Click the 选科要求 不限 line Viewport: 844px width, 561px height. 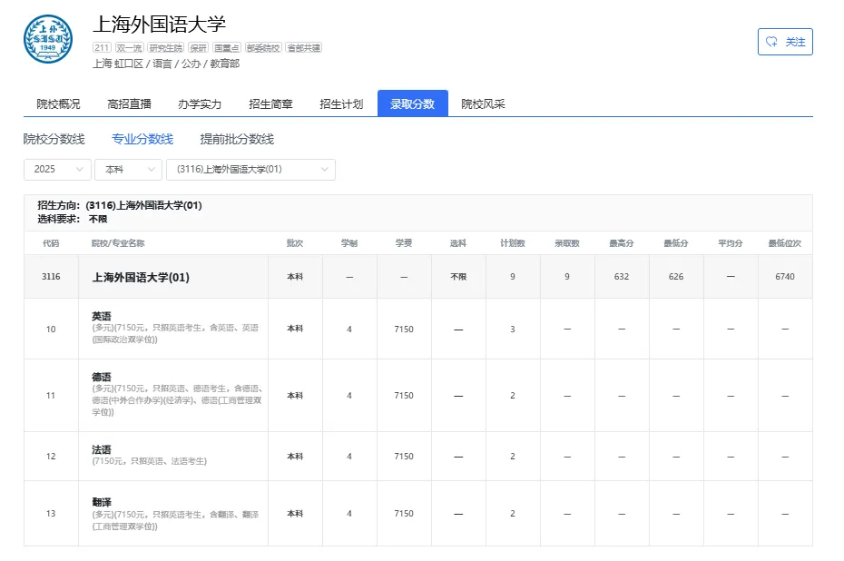[x=72, y=219]
